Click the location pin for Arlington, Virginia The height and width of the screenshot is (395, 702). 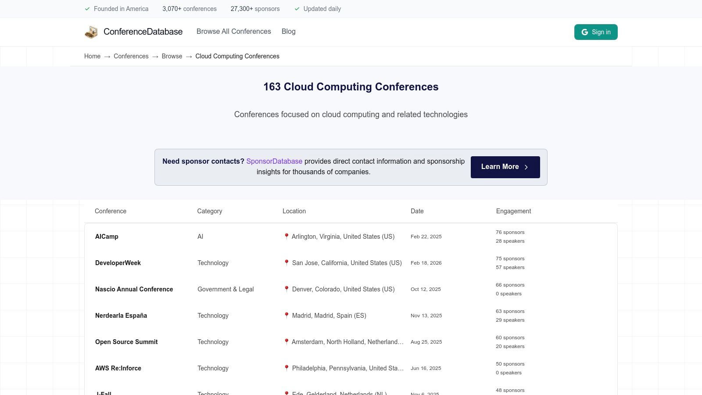pyautogui.click(x=287, y=237)
